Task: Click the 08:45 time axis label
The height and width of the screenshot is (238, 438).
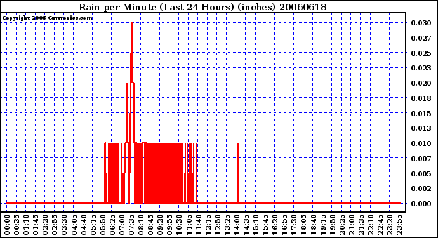Action: click(150, 225)
